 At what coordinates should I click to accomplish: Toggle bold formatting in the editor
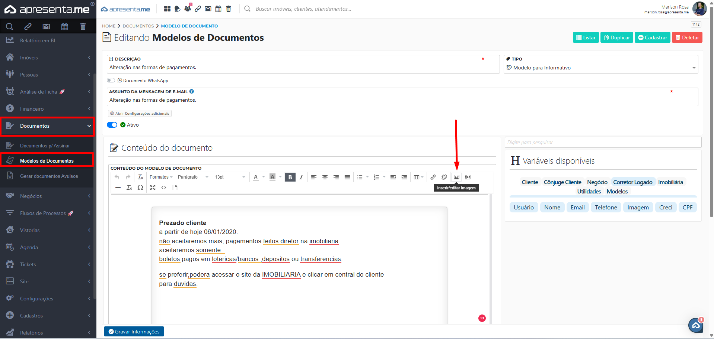point(290,177)
